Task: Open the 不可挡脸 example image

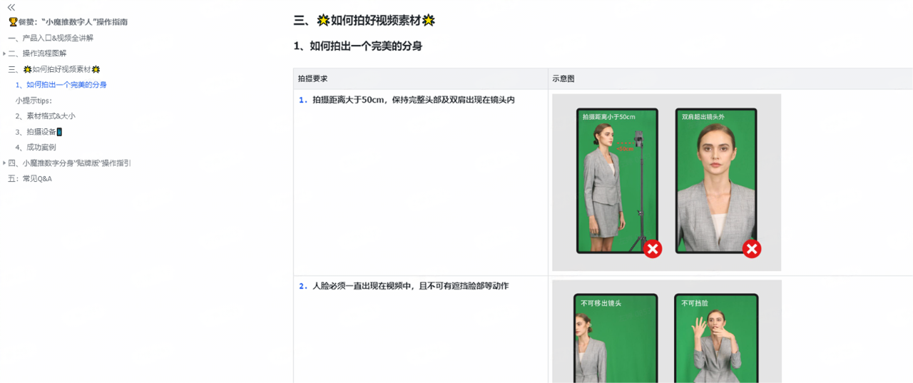Action: click(x=715, y=339)
